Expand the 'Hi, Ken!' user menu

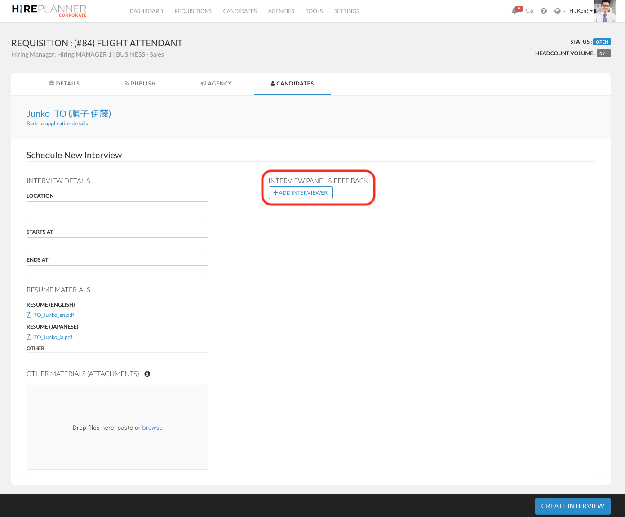[x=580, y=11]
